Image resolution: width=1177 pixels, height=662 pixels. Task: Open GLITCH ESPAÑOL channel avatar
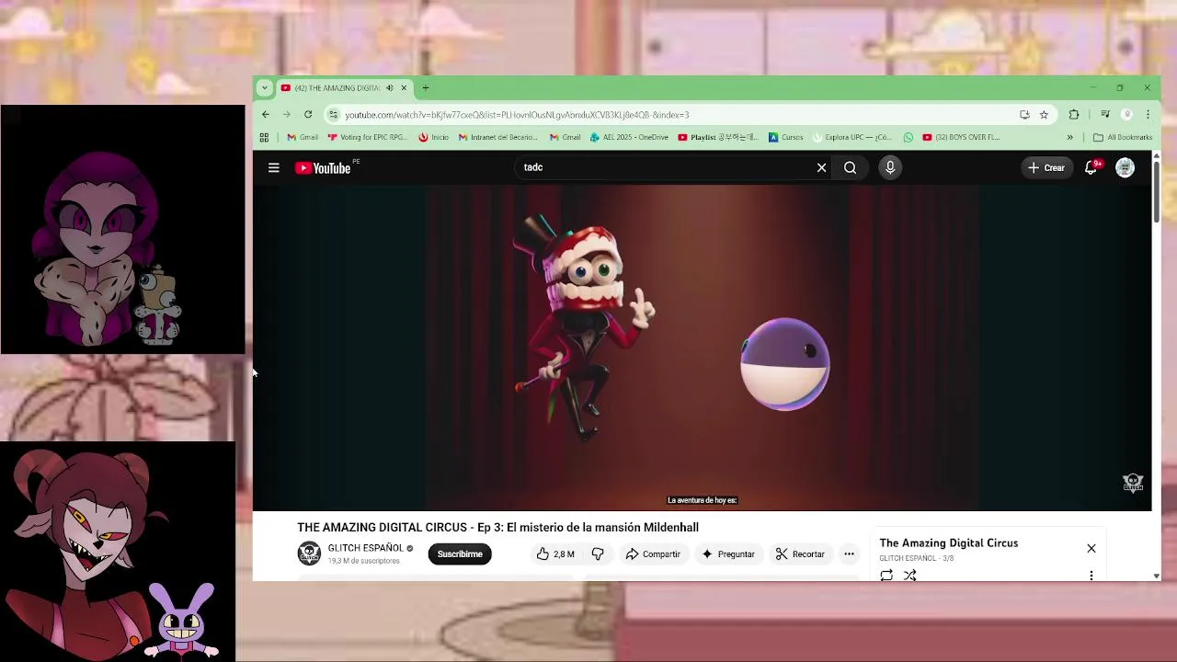(309, 554)
